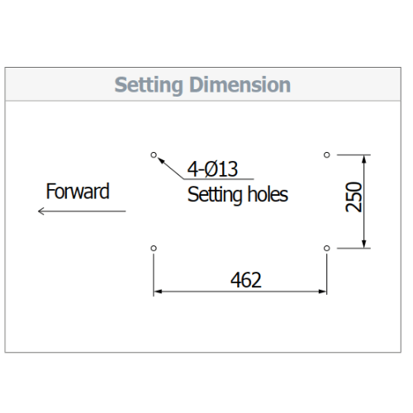Select the 250 vertical dimension value
413x413 pixels.
(354, 197)
